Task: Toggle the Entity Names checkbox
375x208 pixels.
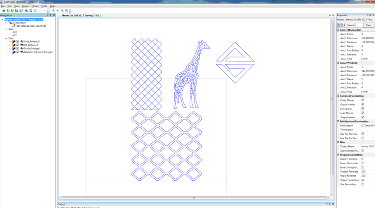Action: coord(363,100)
